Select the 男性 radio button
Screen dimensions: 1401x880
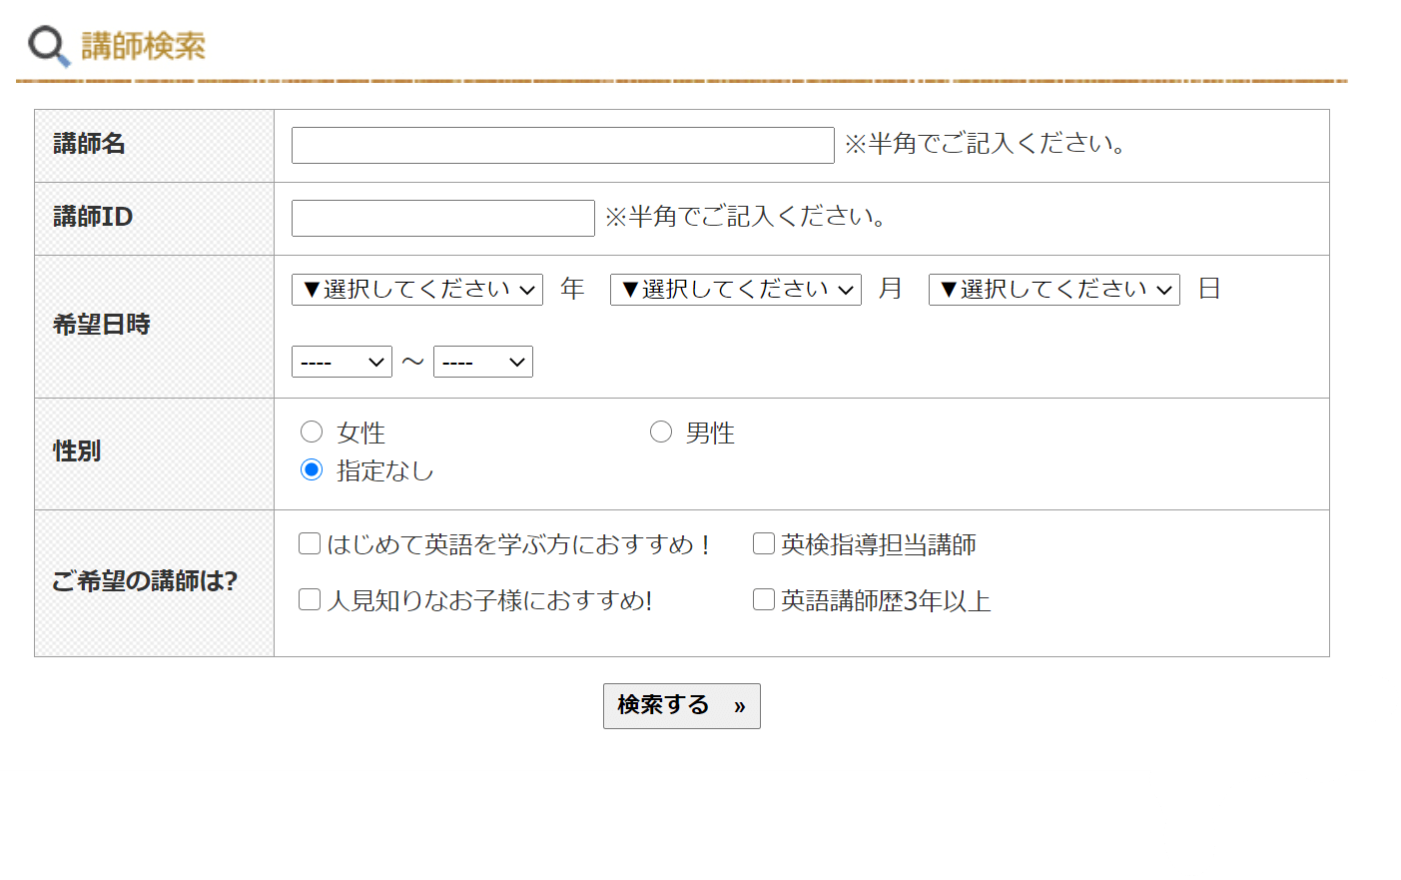660,432
